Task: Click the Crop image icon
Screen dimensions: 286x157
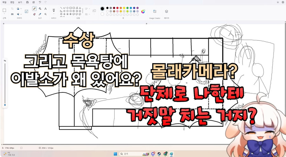Action: (12, 9)
